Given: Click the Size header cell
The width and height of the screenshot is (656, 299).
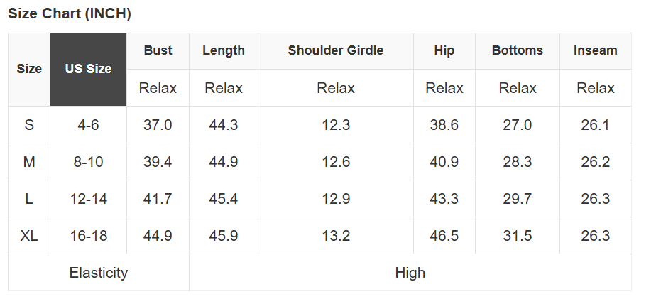Looking at the screenshot, I should click(x=29, y=70).
